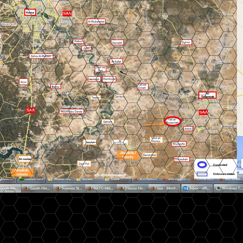Click the Al Mubarakat map label

96,22
